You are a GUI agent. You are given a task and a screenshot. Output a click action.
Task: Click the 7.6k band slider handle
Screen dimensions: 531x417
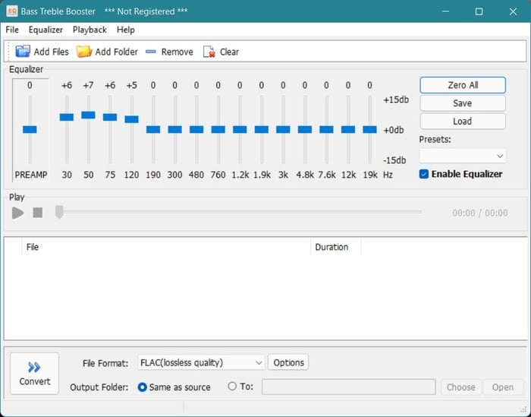(x=326, y=130)
